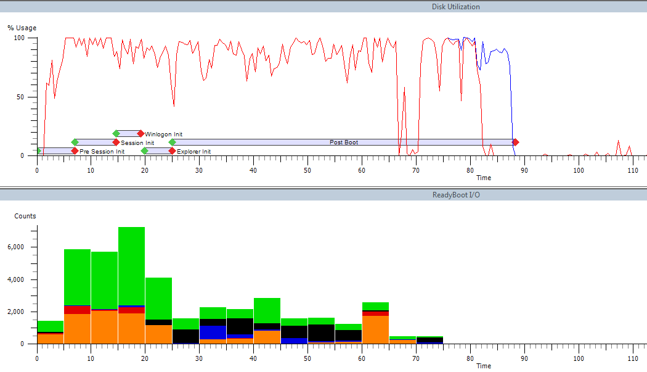Select the black segment in the 50–55 second bar
Viewport: 647px width, 372px height.
pos(321,333)
